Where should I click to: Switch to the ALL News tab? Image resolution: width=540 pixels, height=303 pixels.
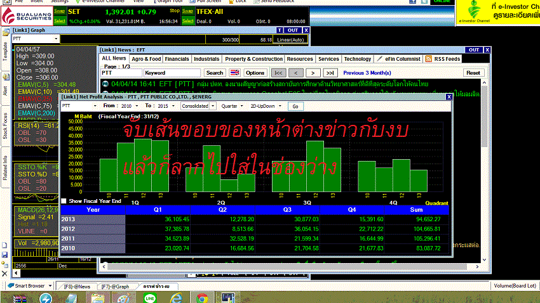114,58
